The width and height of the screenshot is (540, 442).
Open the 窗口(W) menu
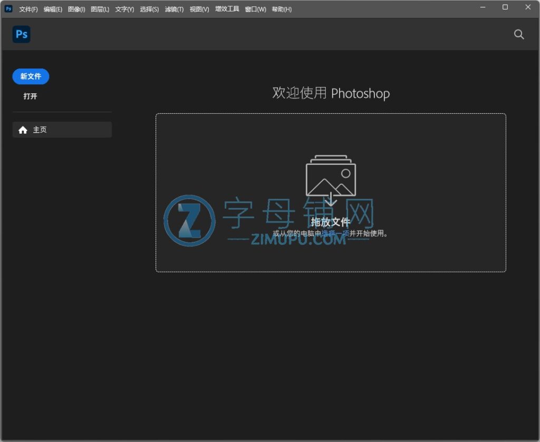point(255,9)
